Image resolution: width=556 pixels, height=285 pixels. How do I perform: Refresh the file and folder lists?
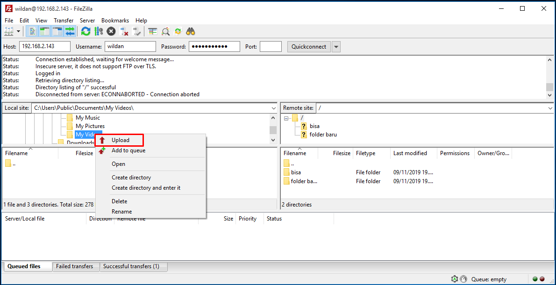click(85, 31)
